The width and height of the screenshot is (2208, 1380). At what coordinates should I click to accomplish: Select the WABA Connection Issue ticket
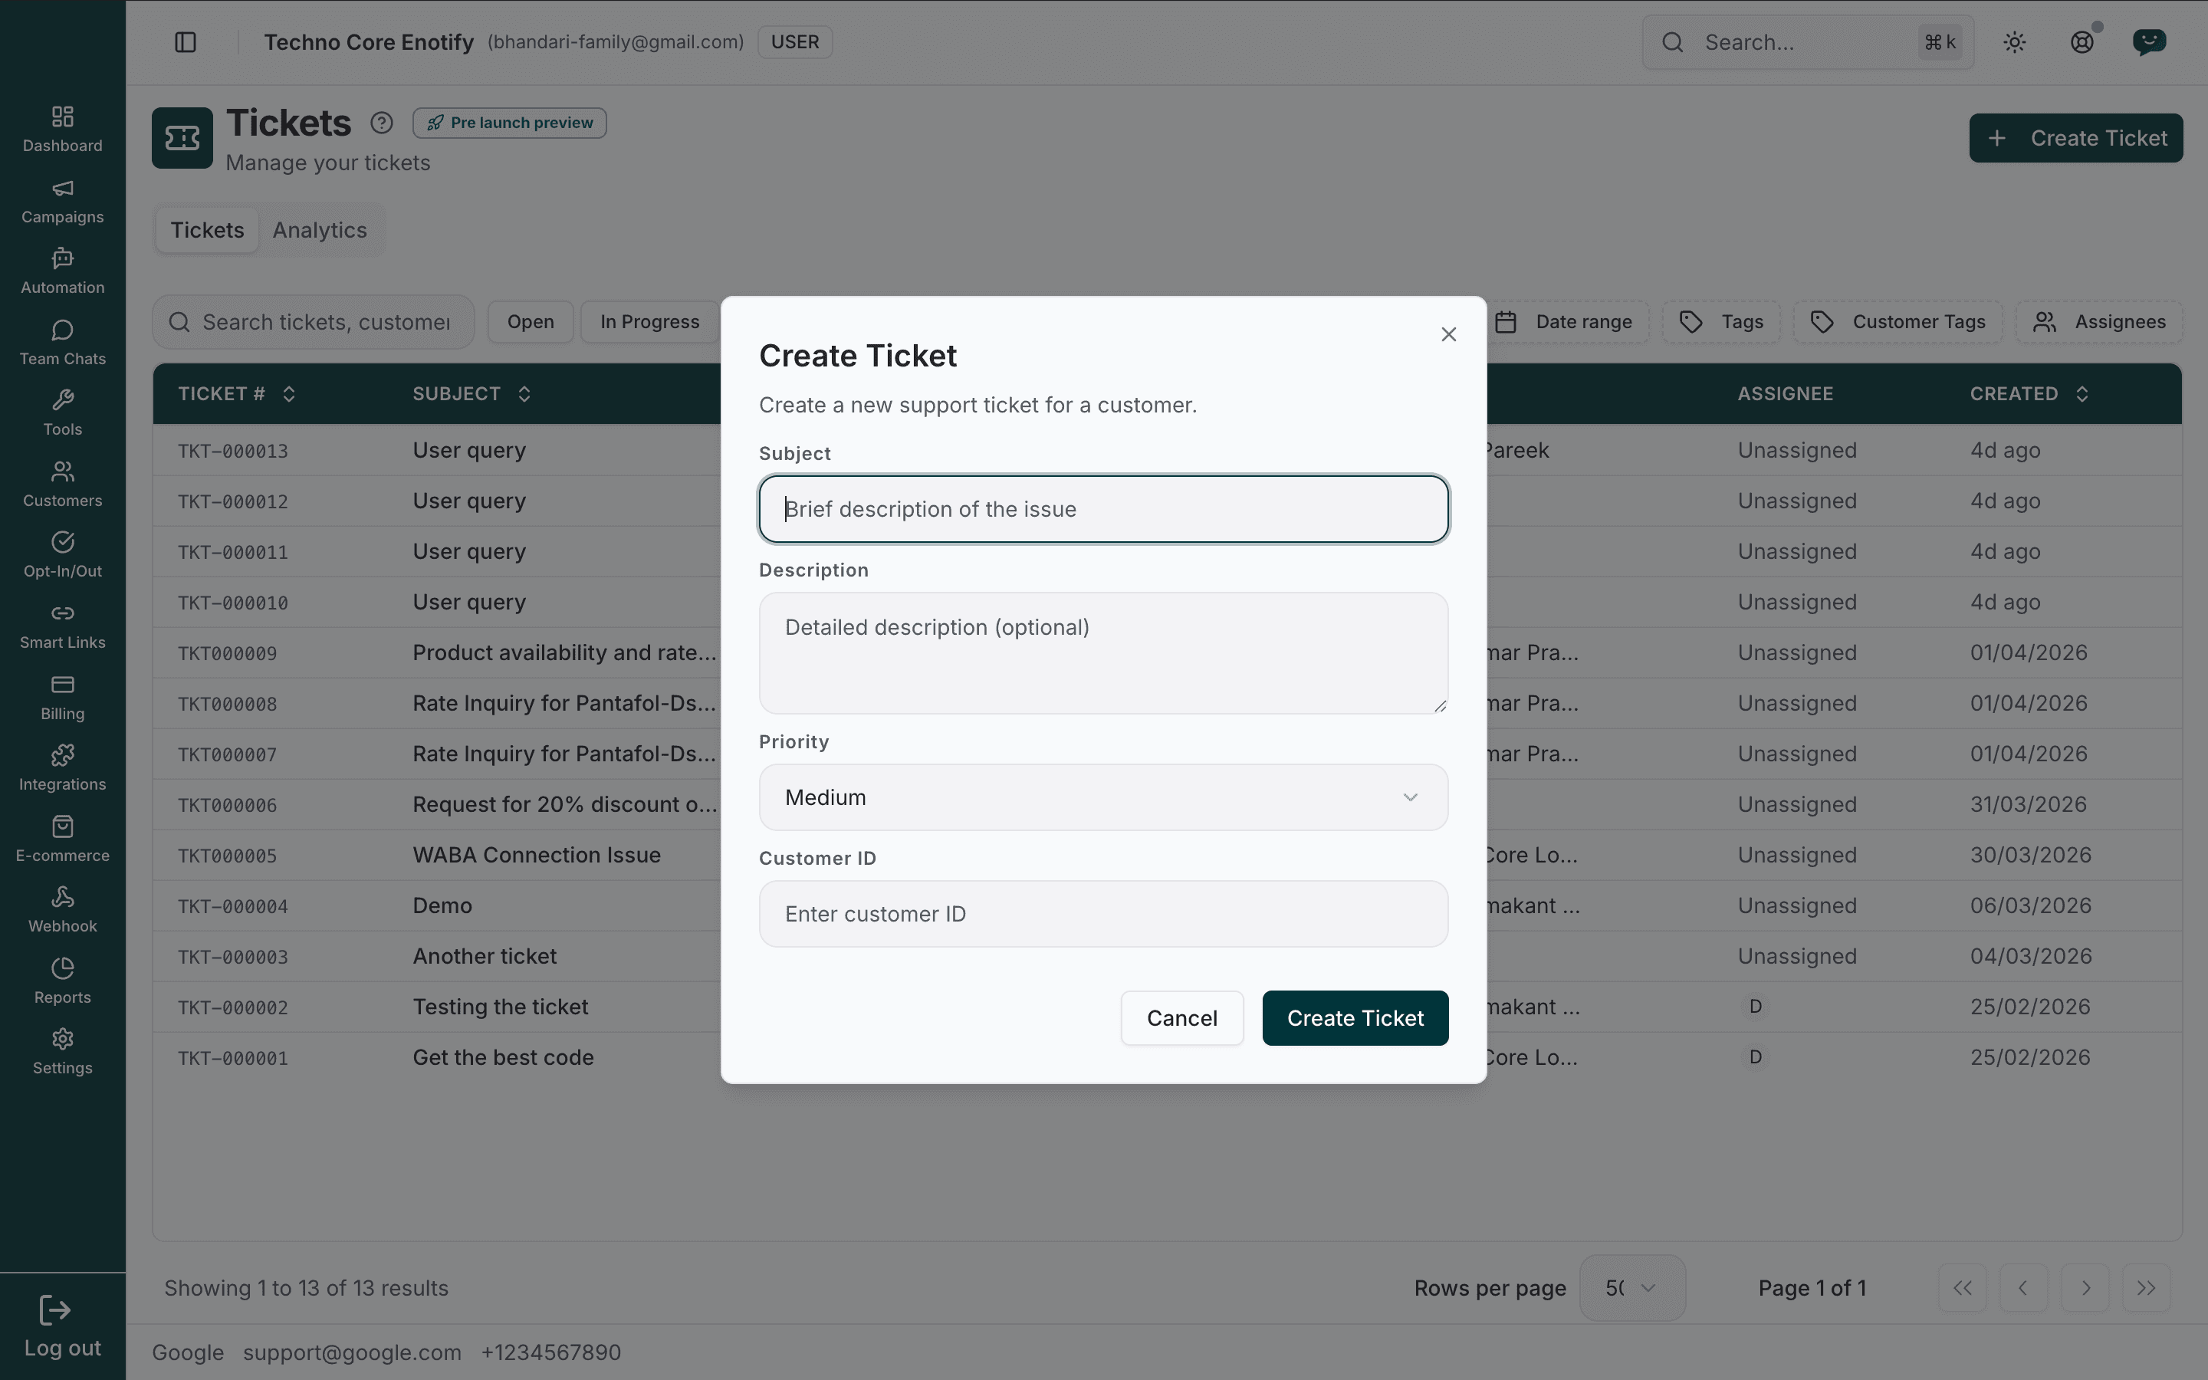click(1167, 855)
